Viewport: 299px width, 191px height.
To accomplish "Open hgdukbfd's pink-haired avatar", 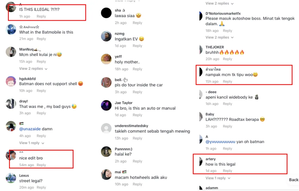I will coord(11,81).
